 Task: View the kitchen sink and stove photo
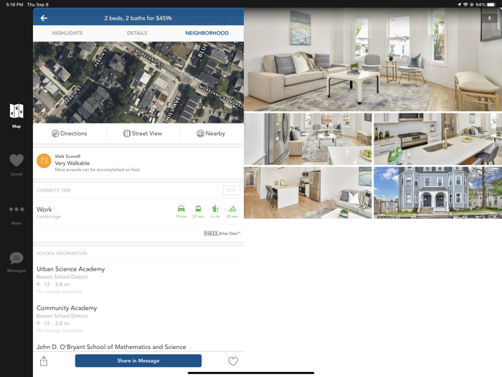click(x=437, y=139)
